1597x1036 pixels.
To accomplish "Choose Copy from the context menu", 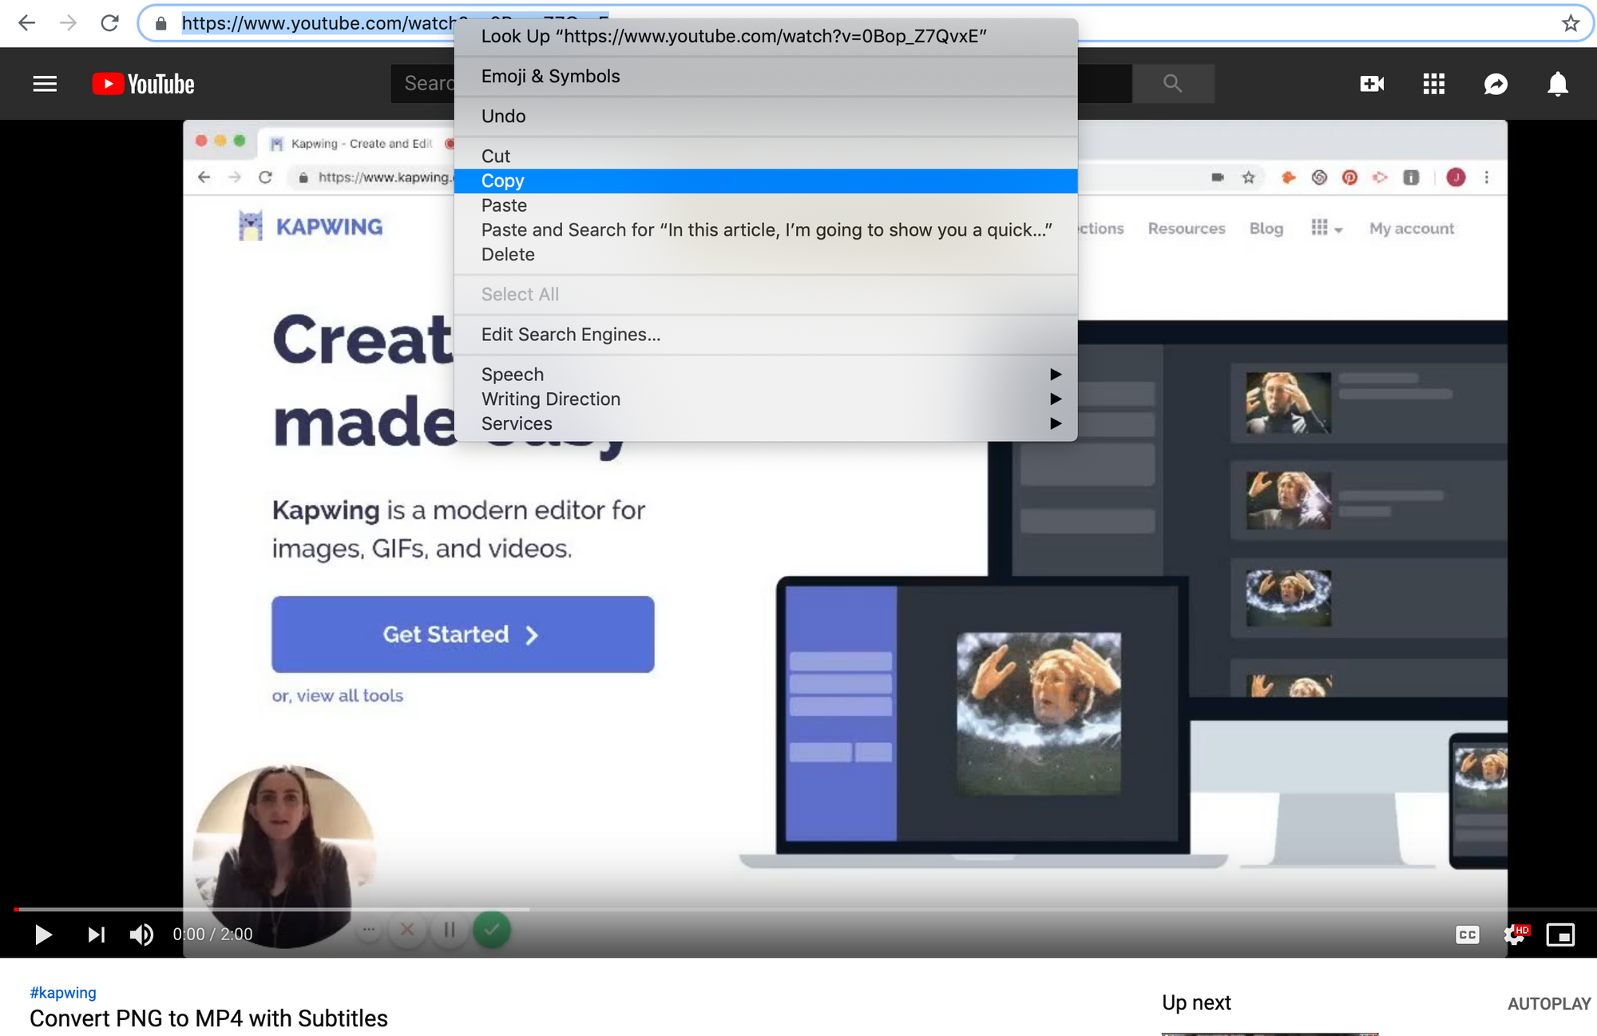I will pyautogui.click(x=503, y=181).
